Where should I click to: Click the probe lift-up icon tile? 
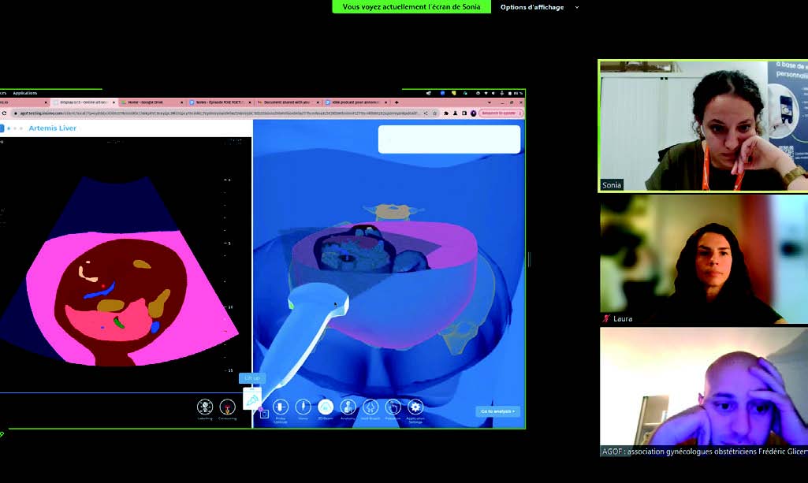click(x=251, y=400)
